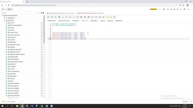Click the left indent-style toolbar icon
The image size is (193, 108).
[85, 17]
